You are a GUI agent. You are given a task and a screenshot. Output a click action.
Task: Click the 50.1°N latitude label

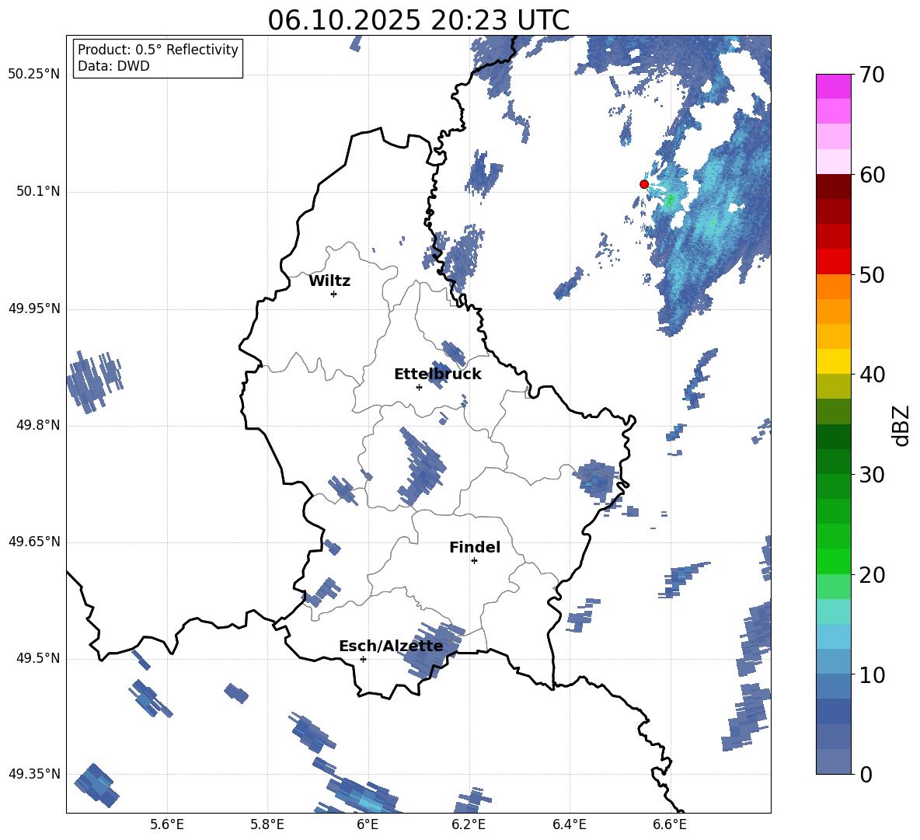tap(38, 192)
